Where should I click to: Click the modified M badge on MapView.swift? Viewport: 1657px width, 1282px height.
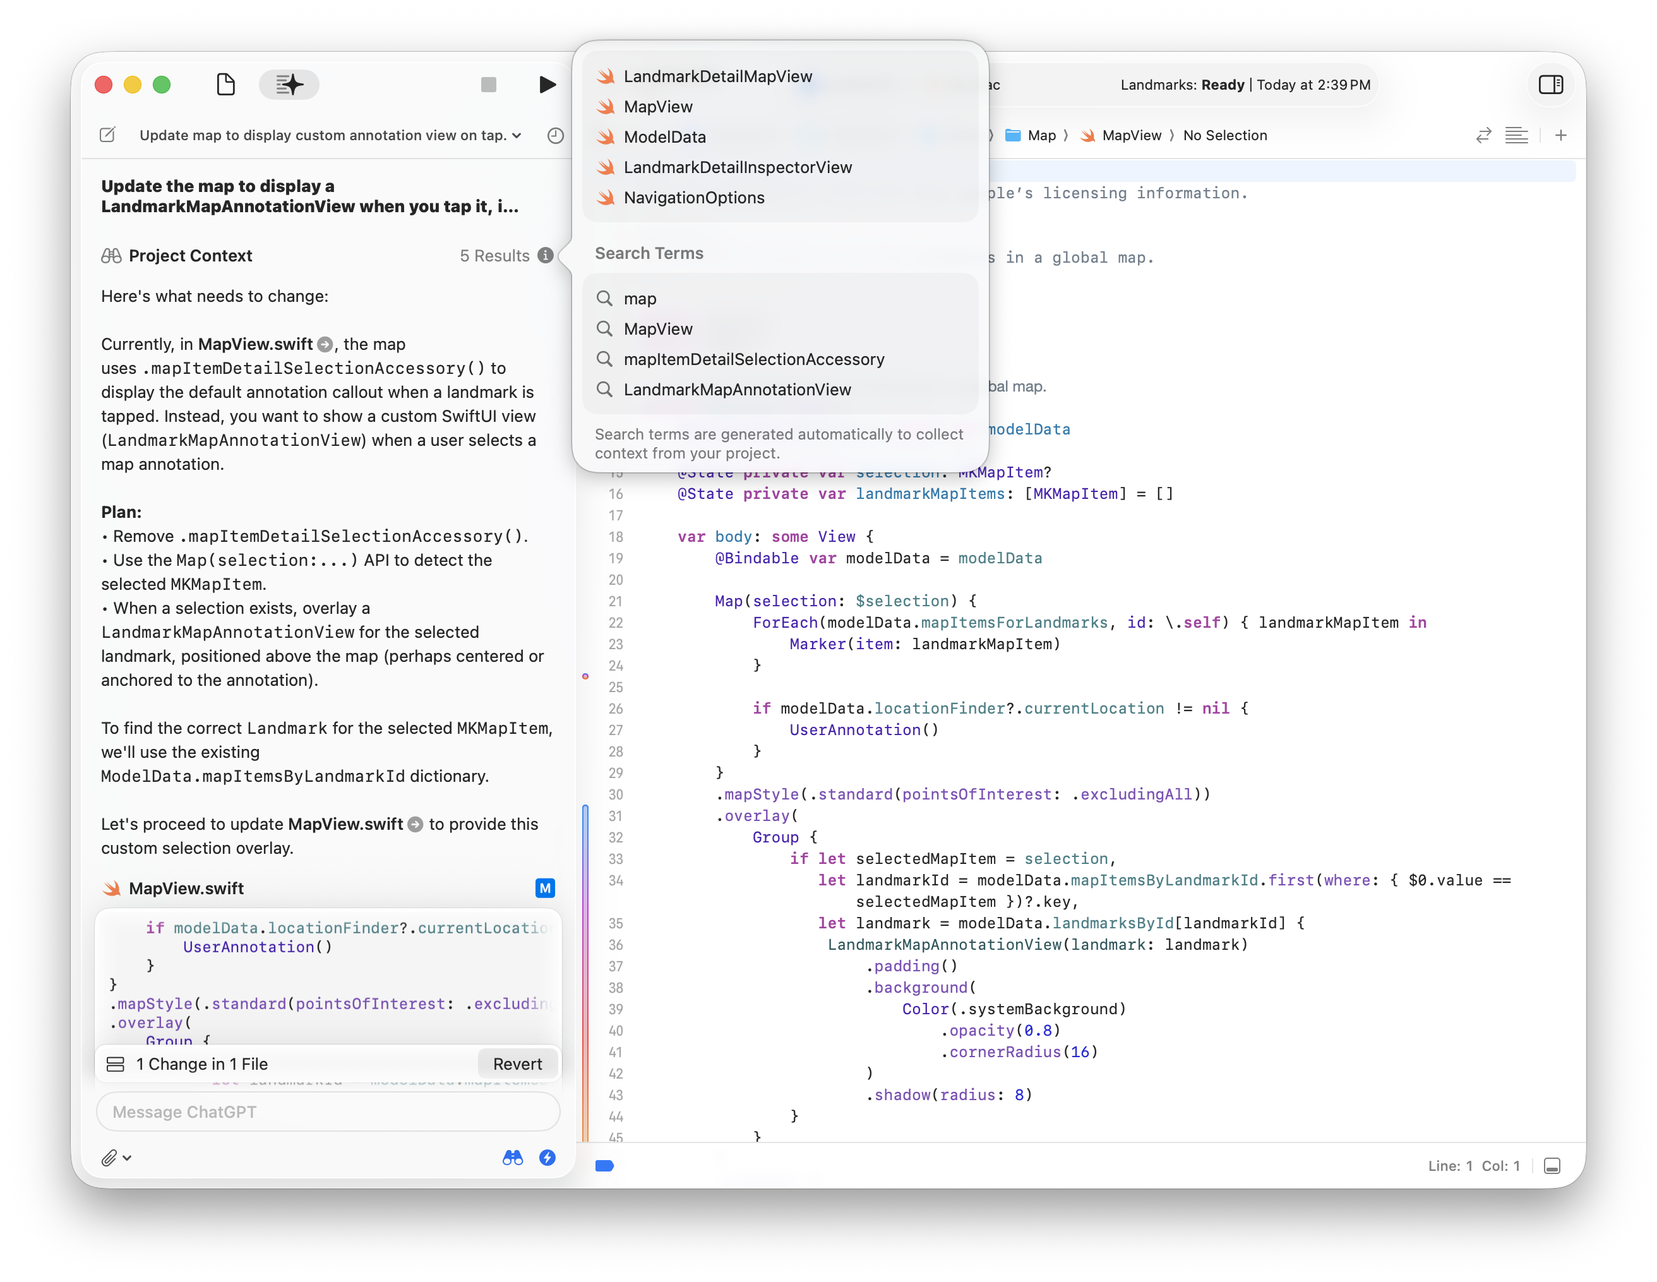coord(545,887)
